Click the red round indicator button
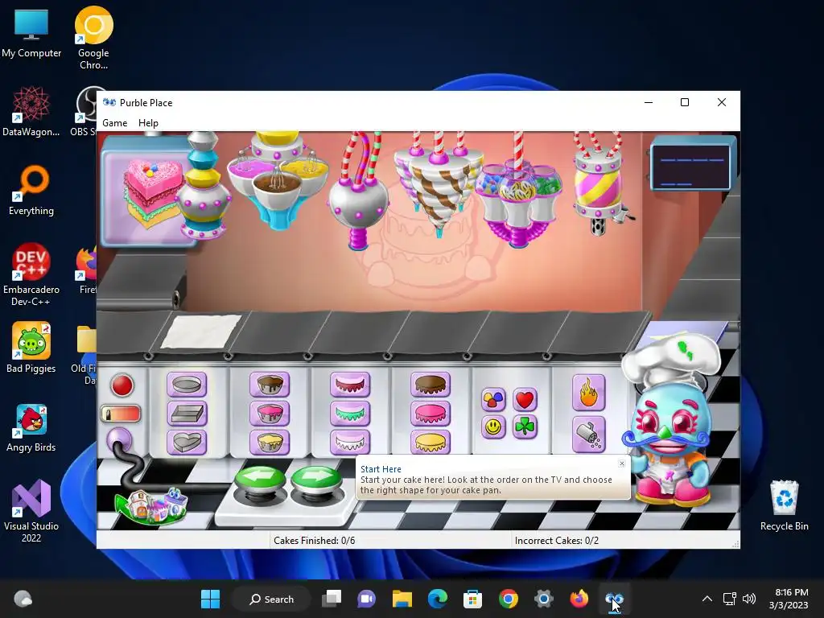This screenshot has width=824, height=618. point(122,385)
